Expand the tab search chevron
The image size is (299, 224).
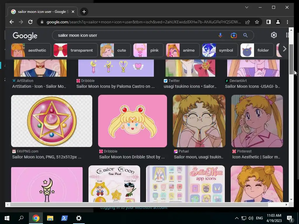[x=246, y=7]
